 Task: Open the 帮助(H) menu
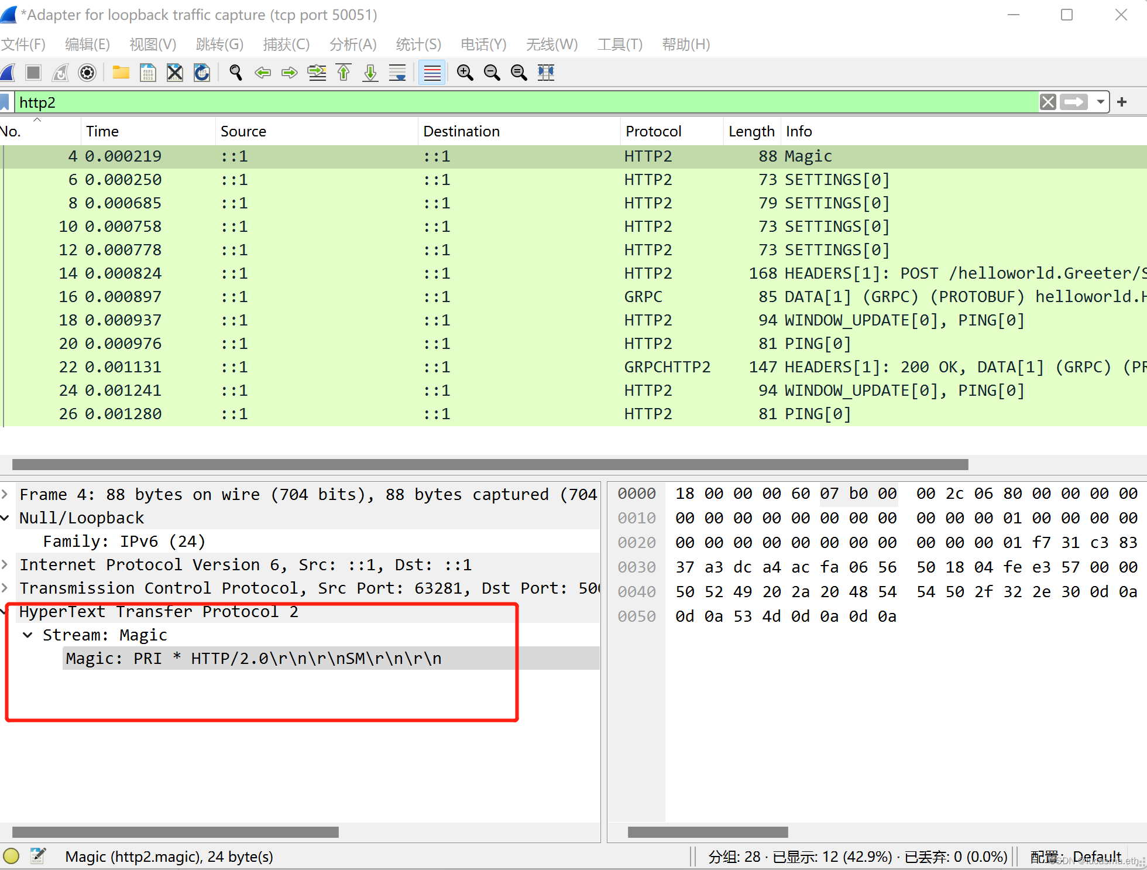[x=686, y=44]
